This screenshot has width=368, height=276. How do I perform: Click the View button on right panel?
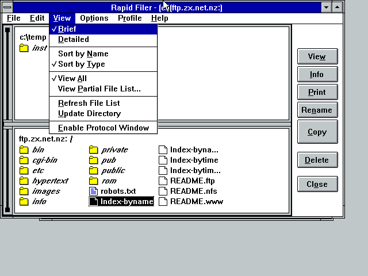point(317,56)
